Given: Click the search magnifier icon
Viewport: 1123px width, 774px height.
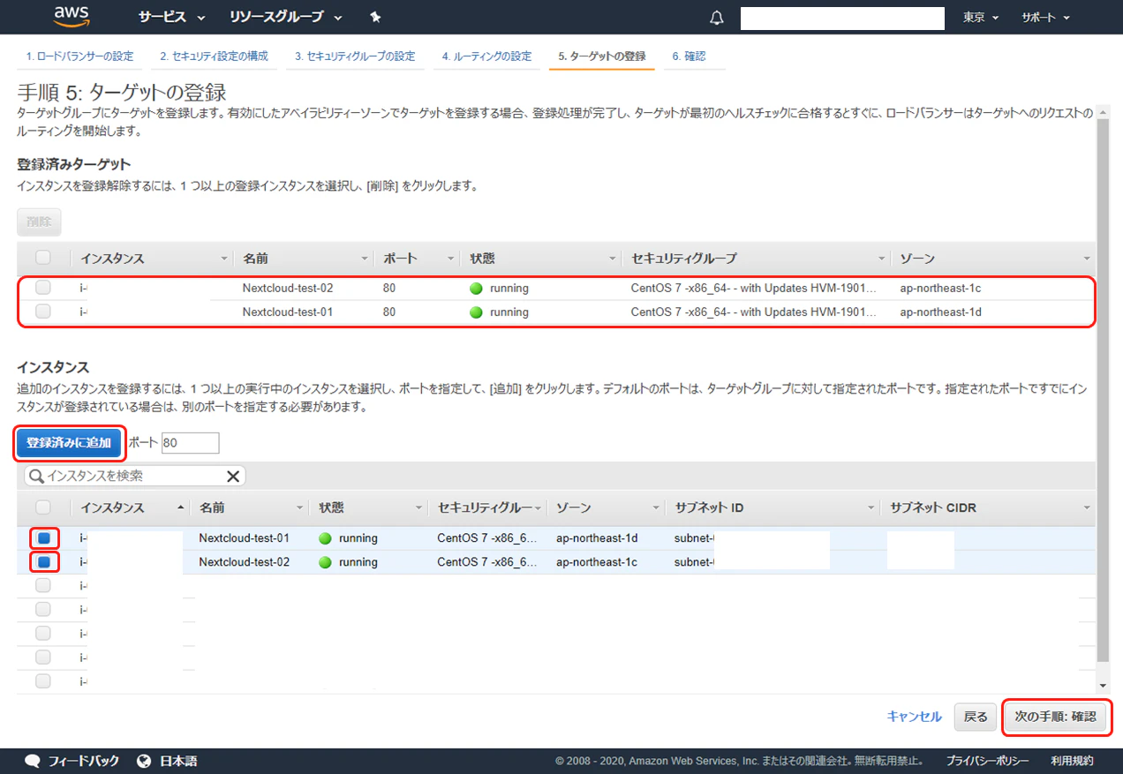Looking at the screenshot, I should (x=36, y=477).
